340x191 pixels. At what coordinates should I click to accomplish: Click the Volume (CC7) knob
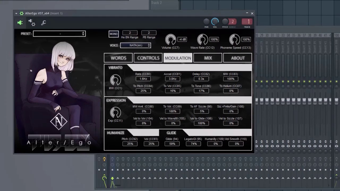[171, 40]
